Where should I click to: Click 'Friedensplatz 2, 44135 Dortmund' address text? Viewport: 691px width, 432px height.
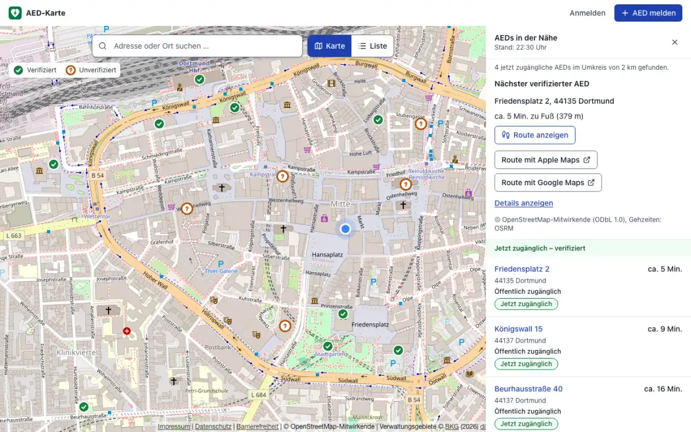coord(554,101)
